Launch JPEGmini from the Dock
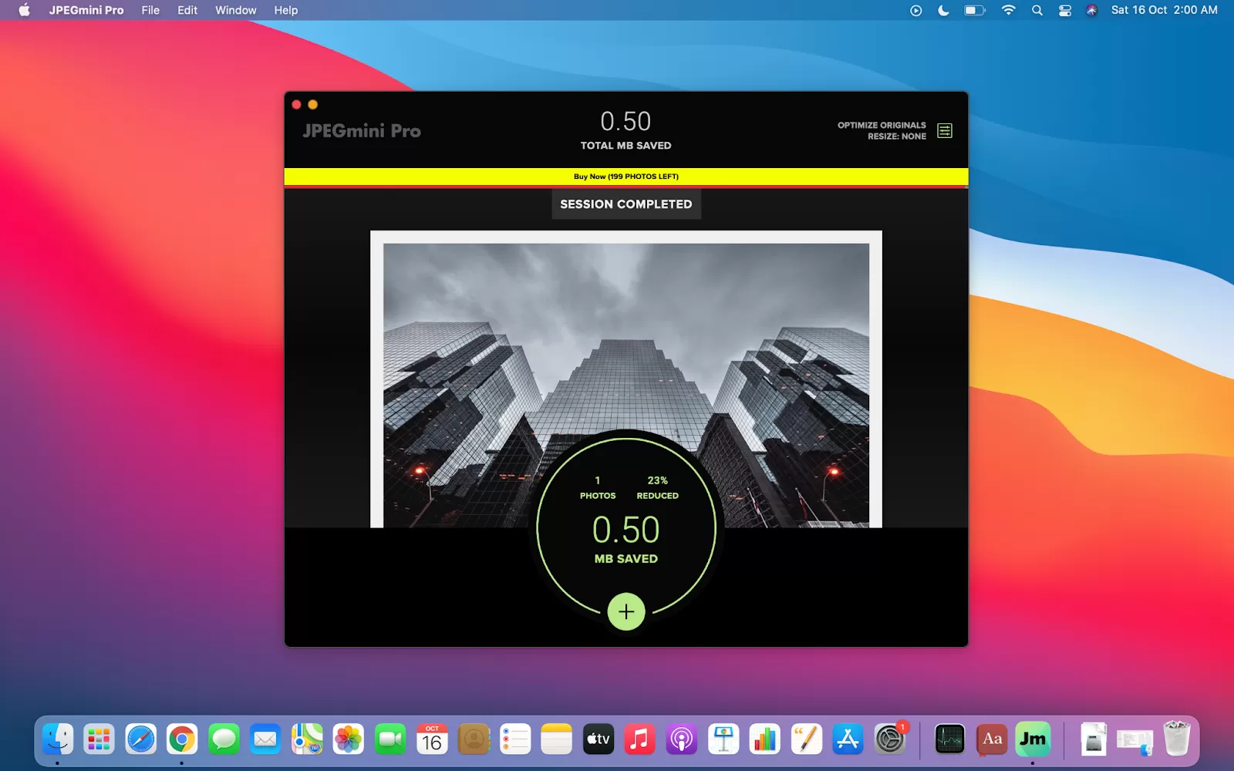1234x771 pixels. pos(1033,739)
